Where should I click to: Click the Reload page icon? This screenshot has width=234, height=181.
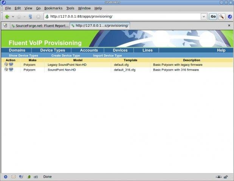31,17
